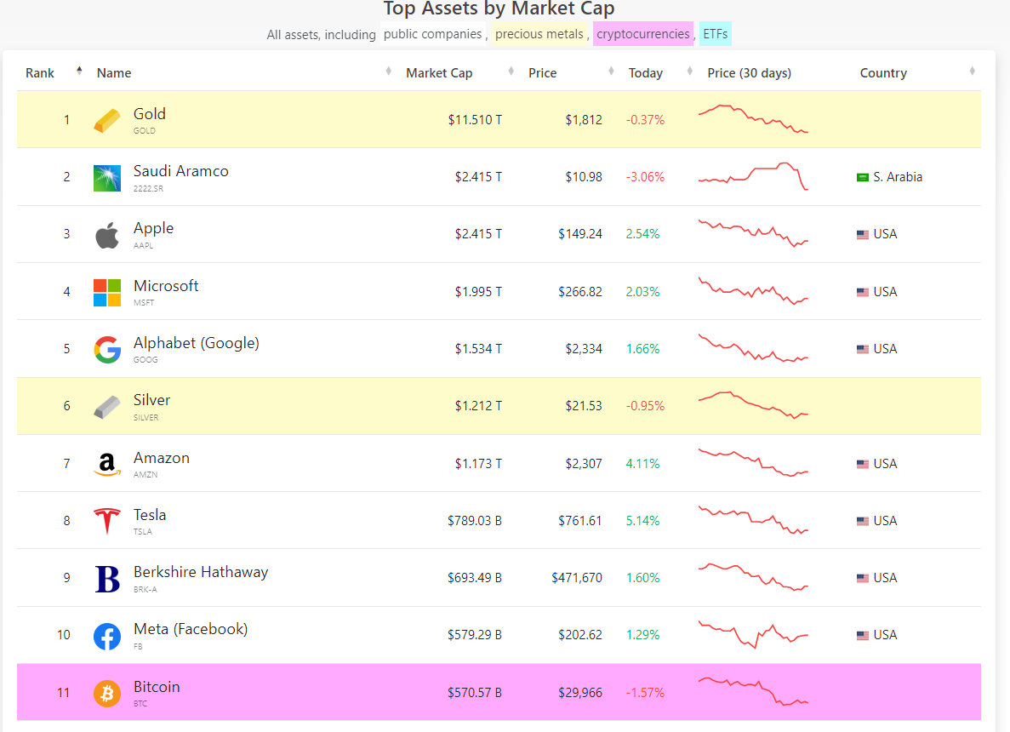The height and width of the screenshot is (732, 1010).
Task: Click Bitcoin price $29,966
Action: pyautogui.click(x=580, y=693)
